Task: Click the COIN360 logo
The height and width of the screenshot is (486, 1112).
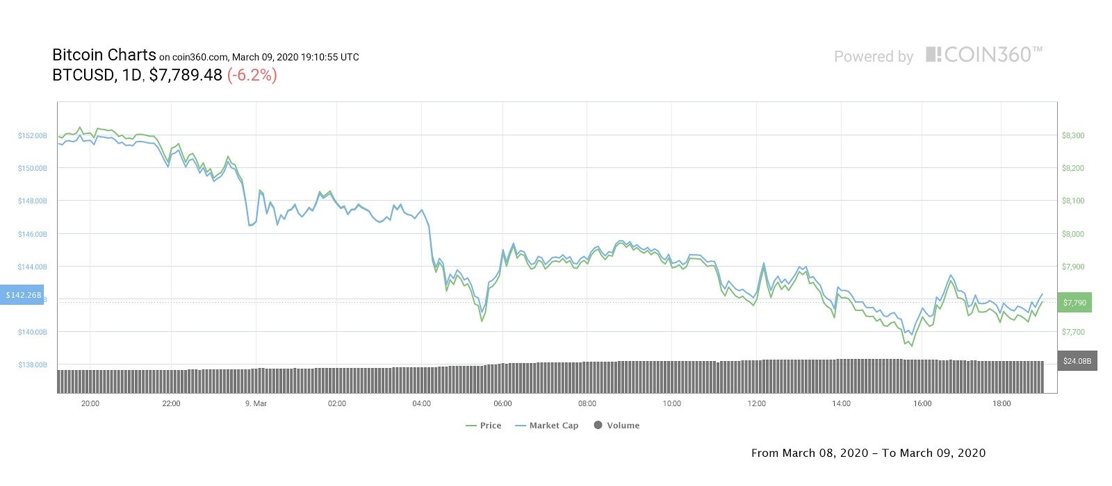Action: 984,55
